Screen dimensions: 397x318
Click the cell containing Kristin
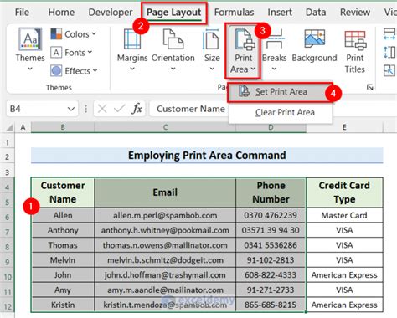[x=63, y=305]
